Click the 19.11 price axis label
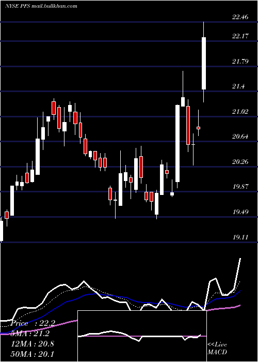Image resolution: width=258 pixels, height=362 pixels. tap(240, 237)
